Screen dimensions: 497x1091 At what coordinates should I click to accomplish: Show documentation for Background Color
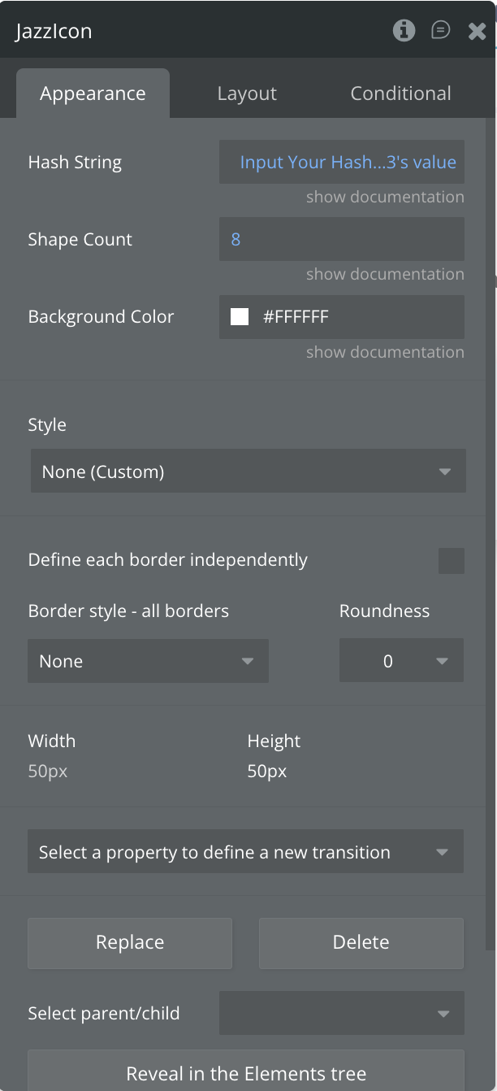tap(385, 352)
